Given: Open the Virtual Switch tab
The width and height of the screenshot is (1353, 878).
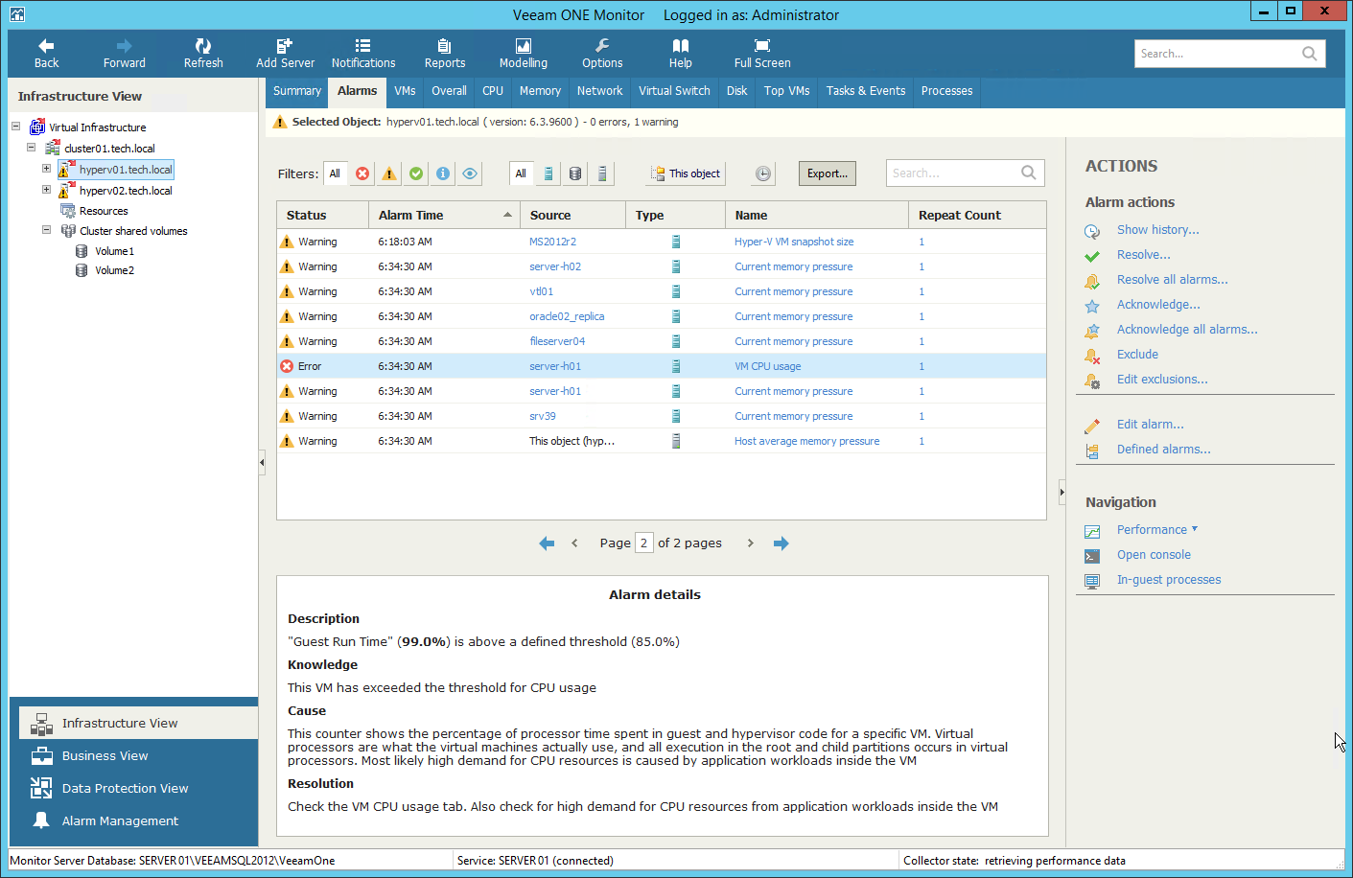Looking at the screenshot, I should click(x=674, y=91).
